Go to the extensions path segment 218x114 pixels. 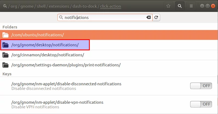[x=59, y=6]
